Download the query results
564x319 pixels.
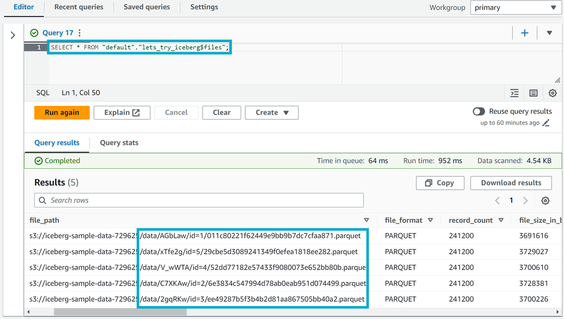pos(511,183)
